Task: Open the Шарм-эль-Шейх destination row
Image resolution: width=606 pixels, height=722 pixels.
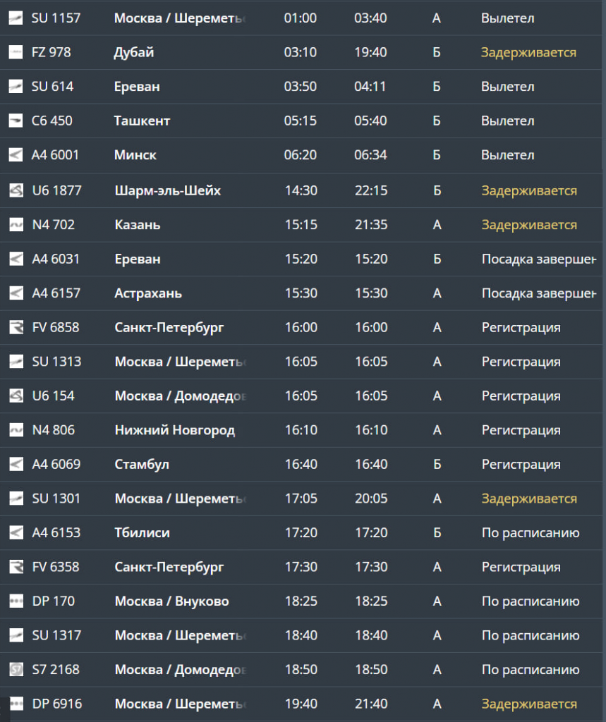Action: pos(168,190)
